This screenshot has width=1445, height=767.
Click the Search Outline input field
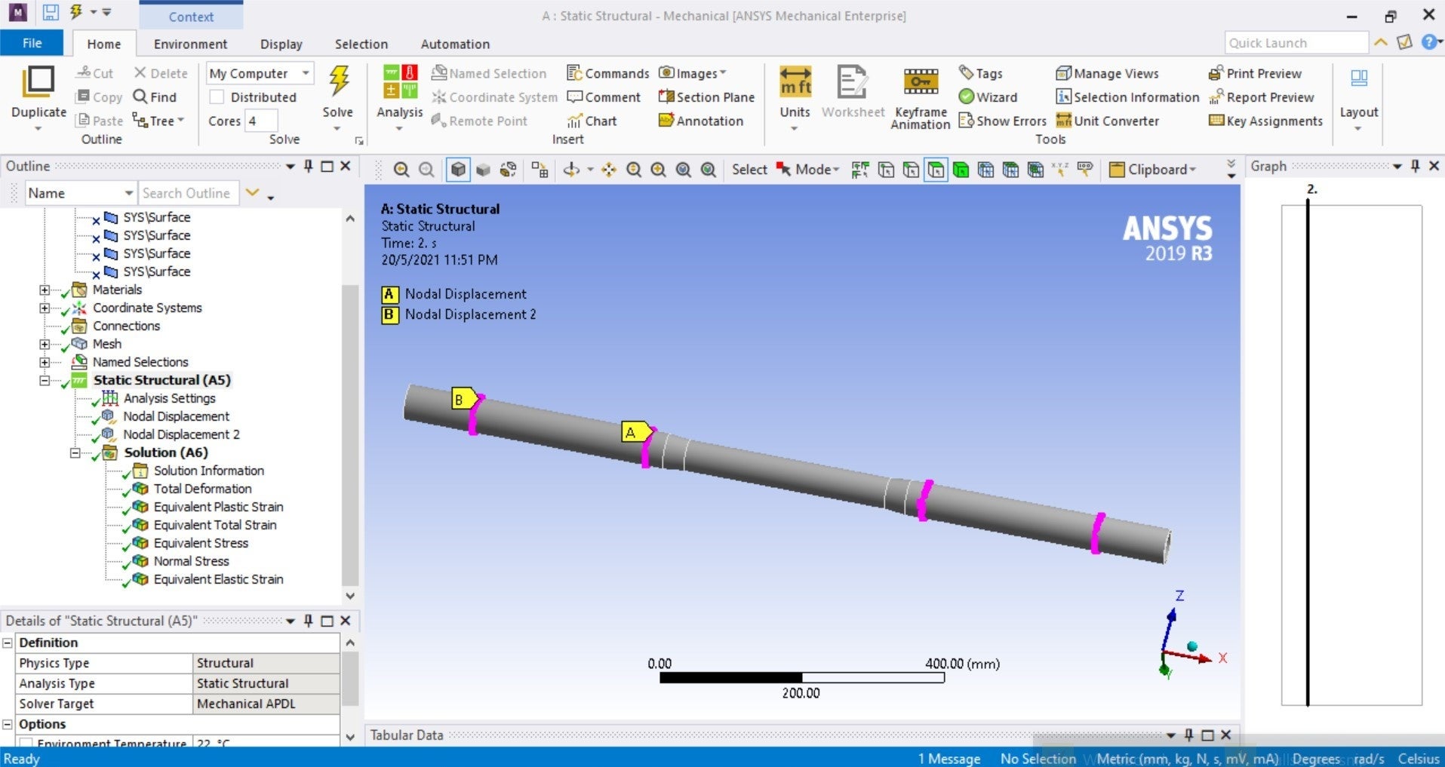189,193
